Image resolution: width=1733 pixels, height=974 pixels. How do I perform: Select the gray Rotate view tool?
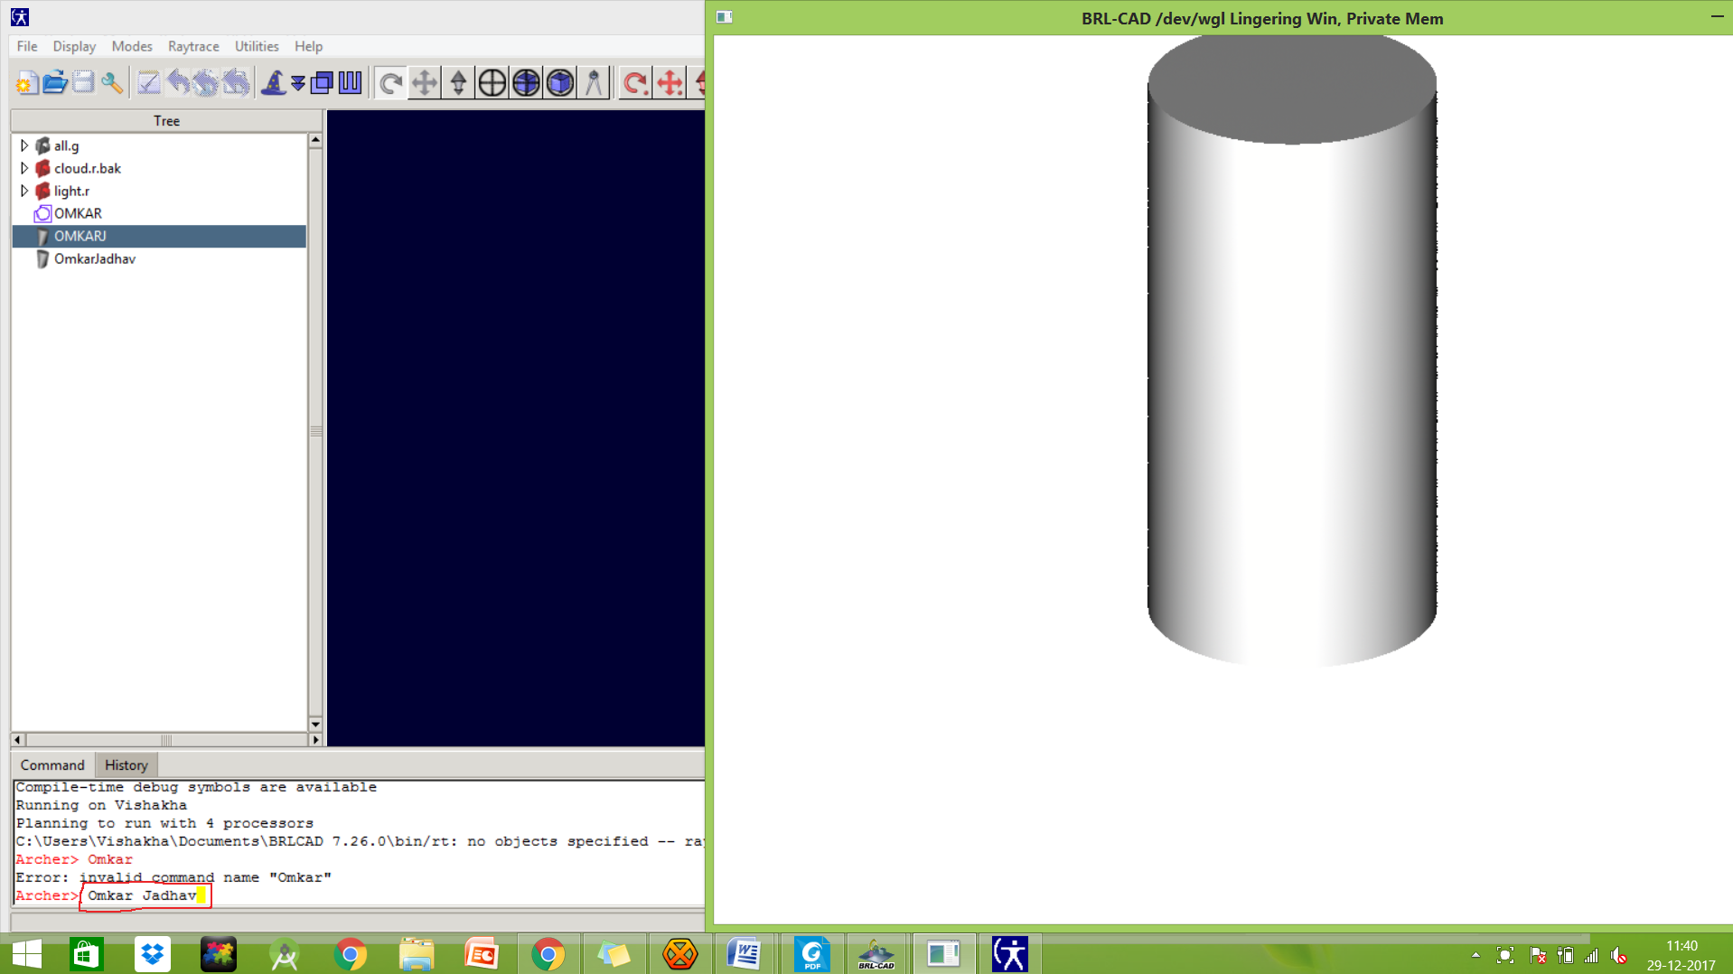[390, 83]
